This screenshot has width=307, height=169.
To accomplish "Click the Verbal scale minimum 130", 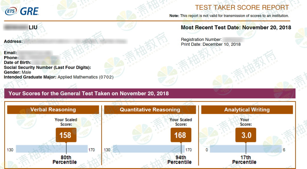I will (10, 150).
